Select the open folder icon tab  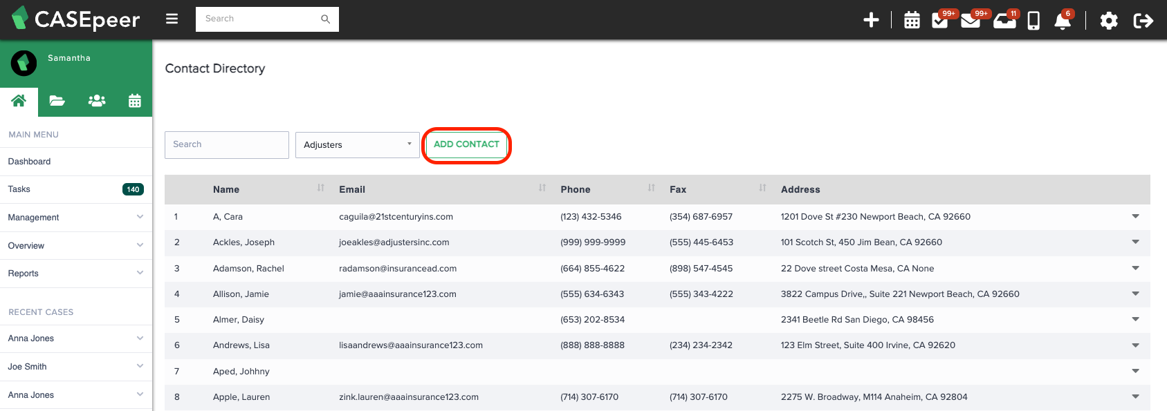coord(57,101)
